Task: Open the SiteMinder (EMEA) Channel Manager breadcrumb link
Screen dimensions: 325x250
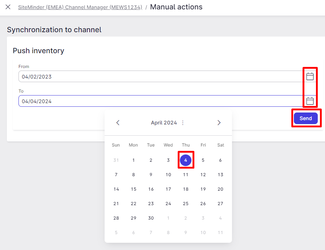Action: click(80, 7)
